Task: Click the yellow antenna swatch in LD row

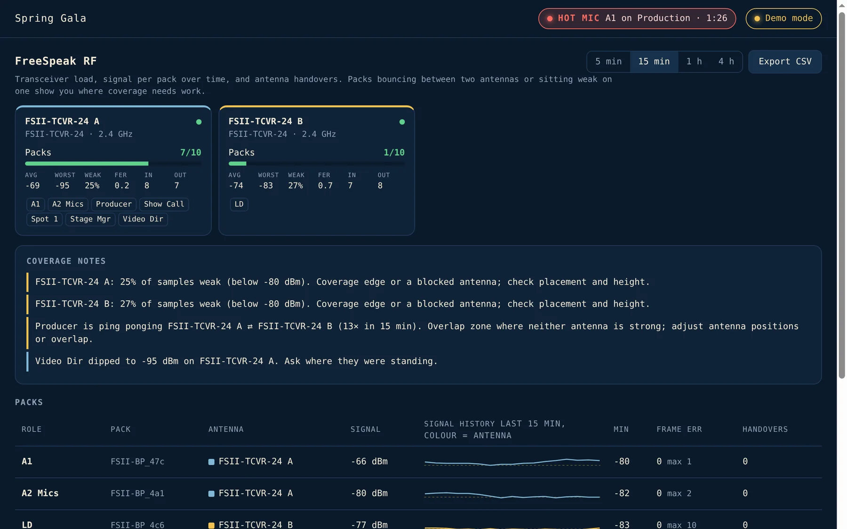Action: pos(211,525)
